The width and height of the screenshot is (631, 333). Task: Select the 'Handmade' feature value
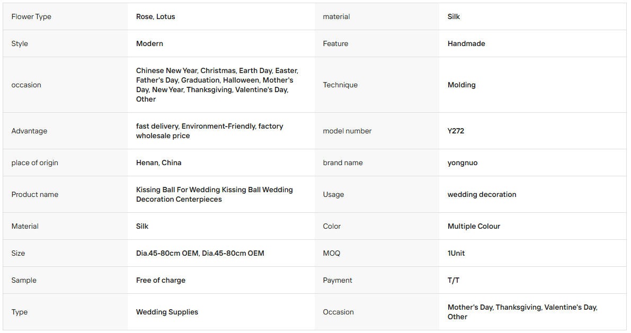pyautogui.click(x=466, y=43)
